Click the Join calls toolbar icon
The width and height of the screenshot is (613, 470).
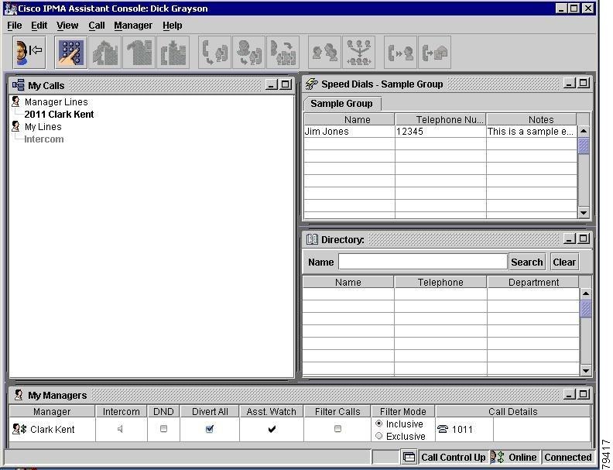click(x=324, y=53)
